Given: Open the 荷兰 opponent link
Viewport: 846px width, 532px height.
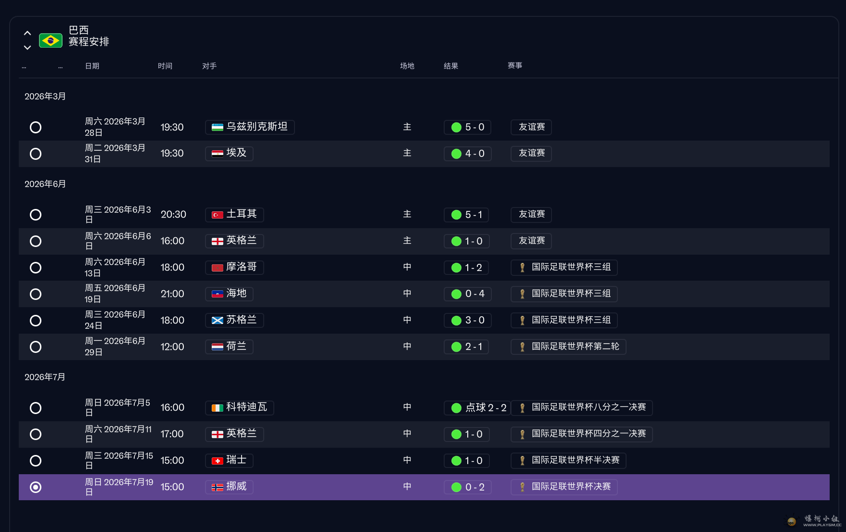Looking at the screenshot, I should (x=229, y=347).
